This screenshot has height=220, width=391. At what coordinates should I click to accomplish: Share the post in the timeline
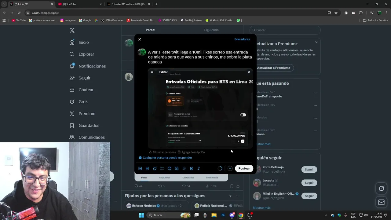(x=238, y=186)
